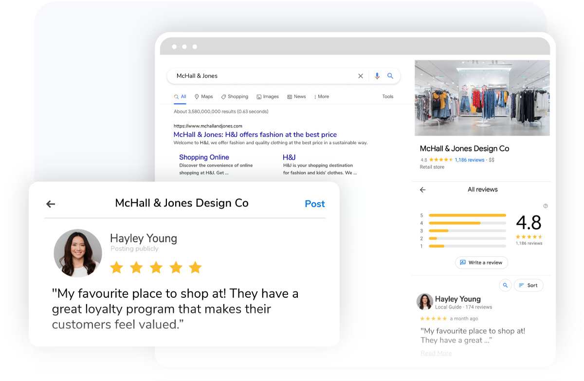Select the 5 star rating bar

467,215
